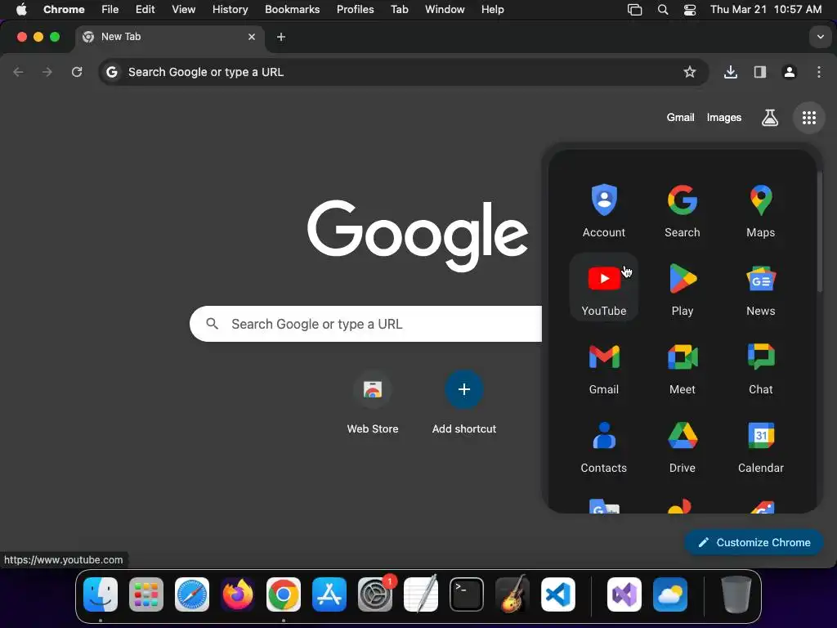This screenshot has height=628, width=837.
Task: Open Google Chat app
Action: [x=761, y=367]
